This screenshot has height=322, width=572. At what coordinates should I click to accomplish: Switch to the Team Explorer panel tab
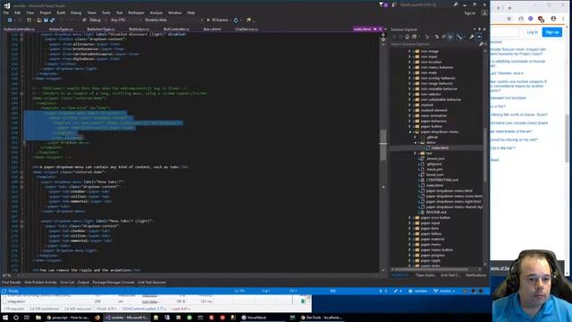point(425,275)
